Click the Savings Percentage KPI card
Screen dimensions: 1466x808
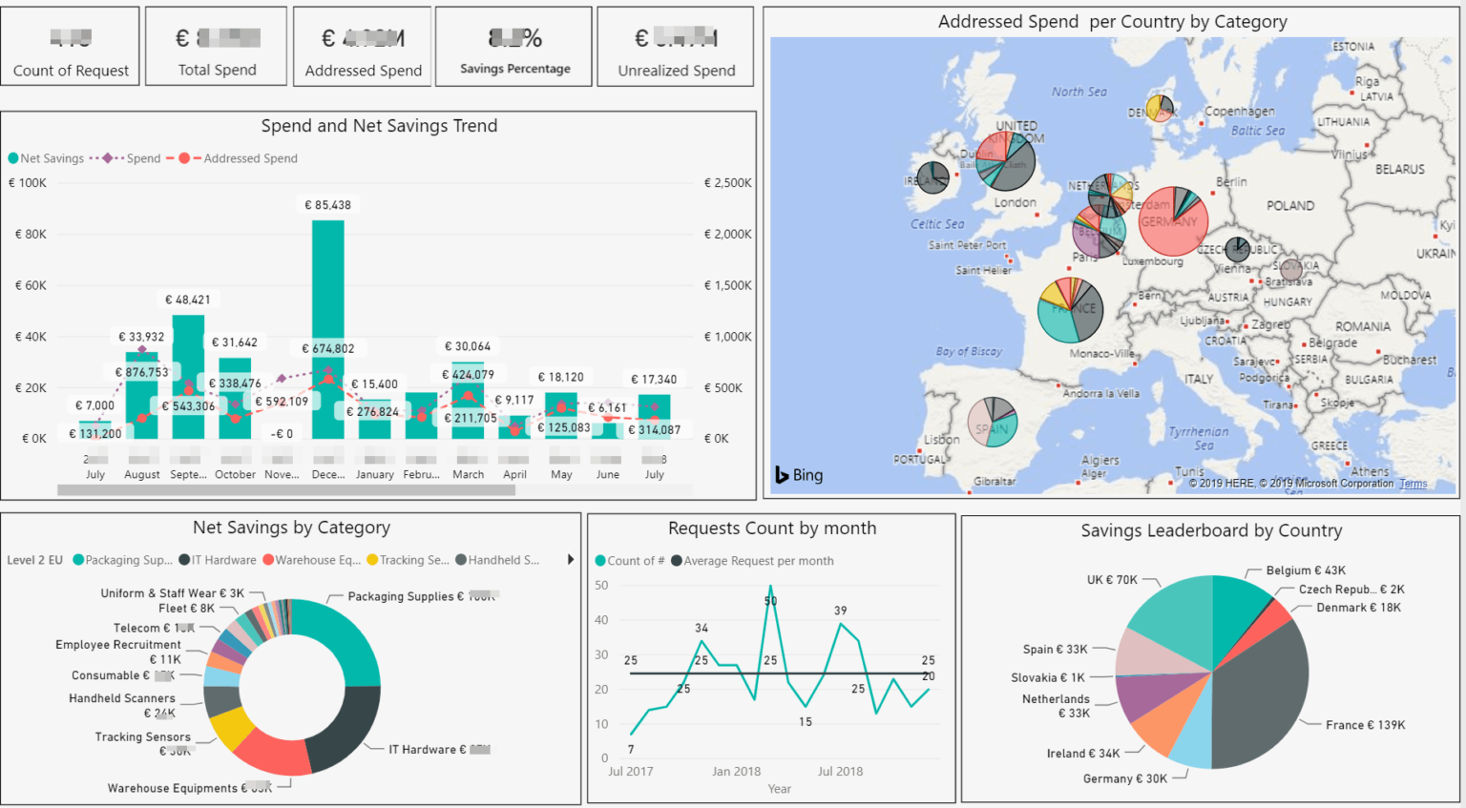(513, 45)
